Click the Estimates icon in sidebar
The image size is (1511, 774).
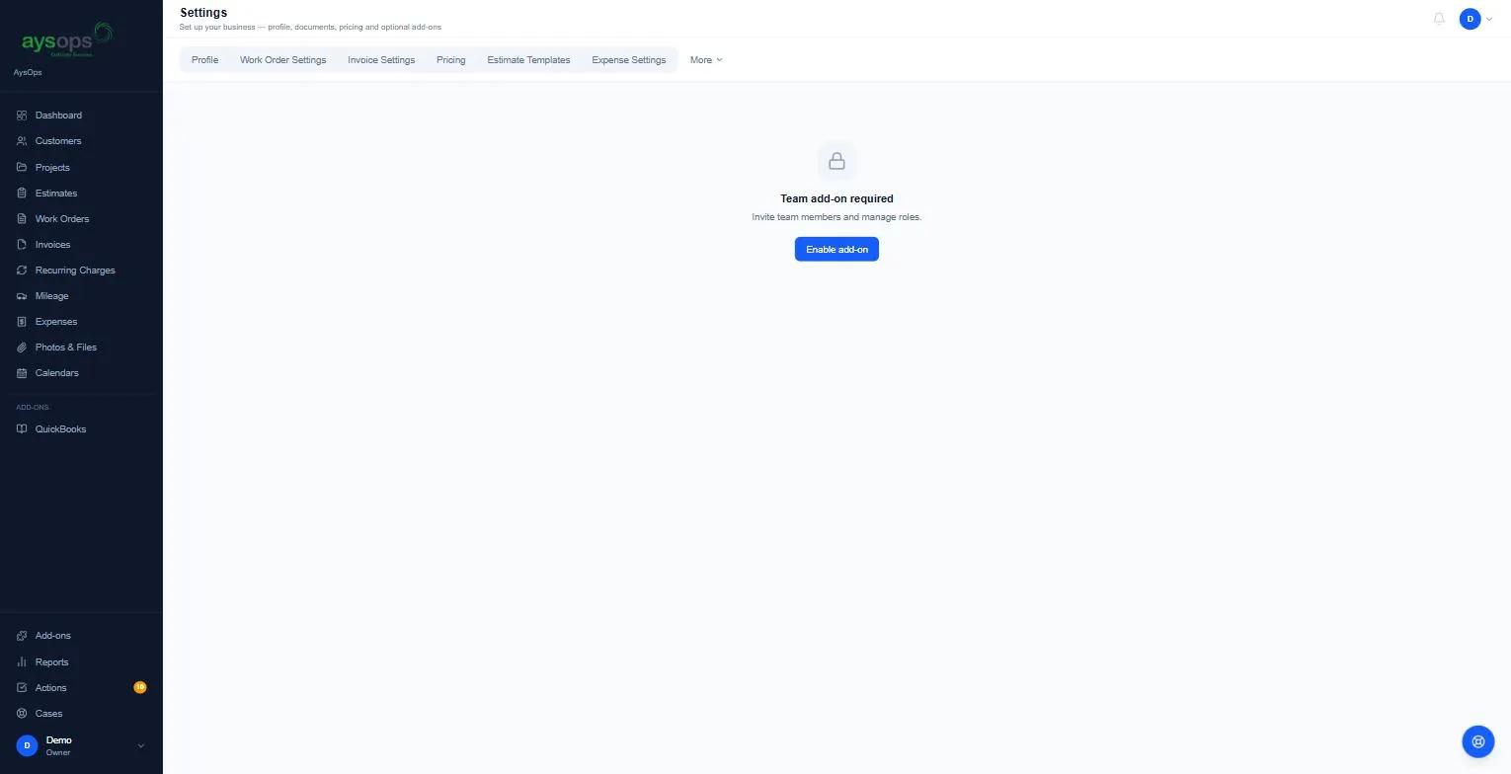22,193
